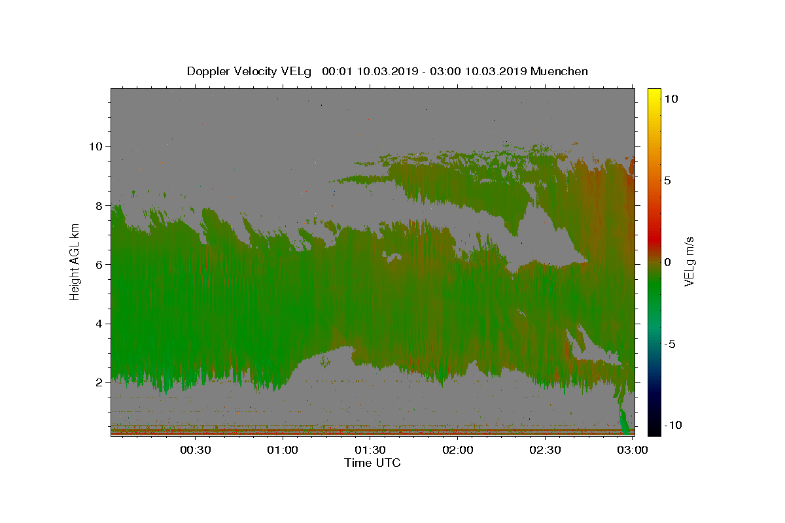Image resolution: width=785 pixels, height=523 pixels.
Task: Click the start date '00:01 10.03.2019' in title
Action: [370, 71]
